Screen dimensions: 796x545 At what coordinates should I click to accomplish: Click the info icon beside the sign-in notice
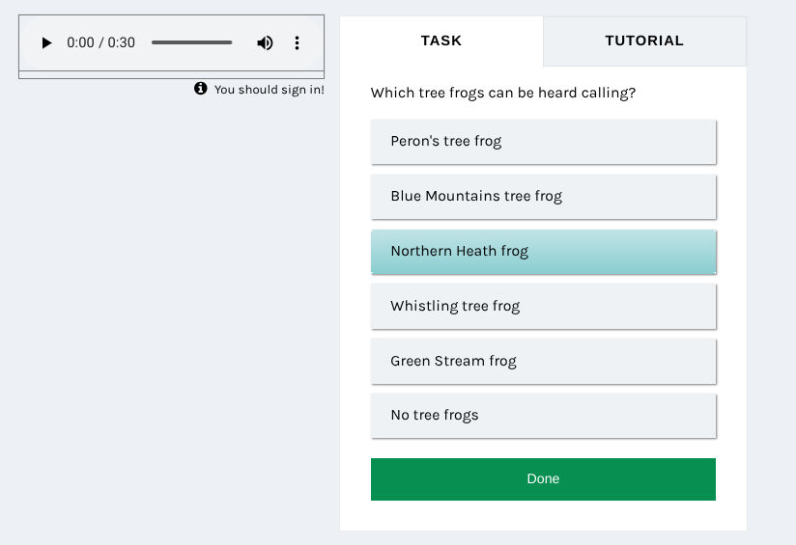(x=201, y=89)
